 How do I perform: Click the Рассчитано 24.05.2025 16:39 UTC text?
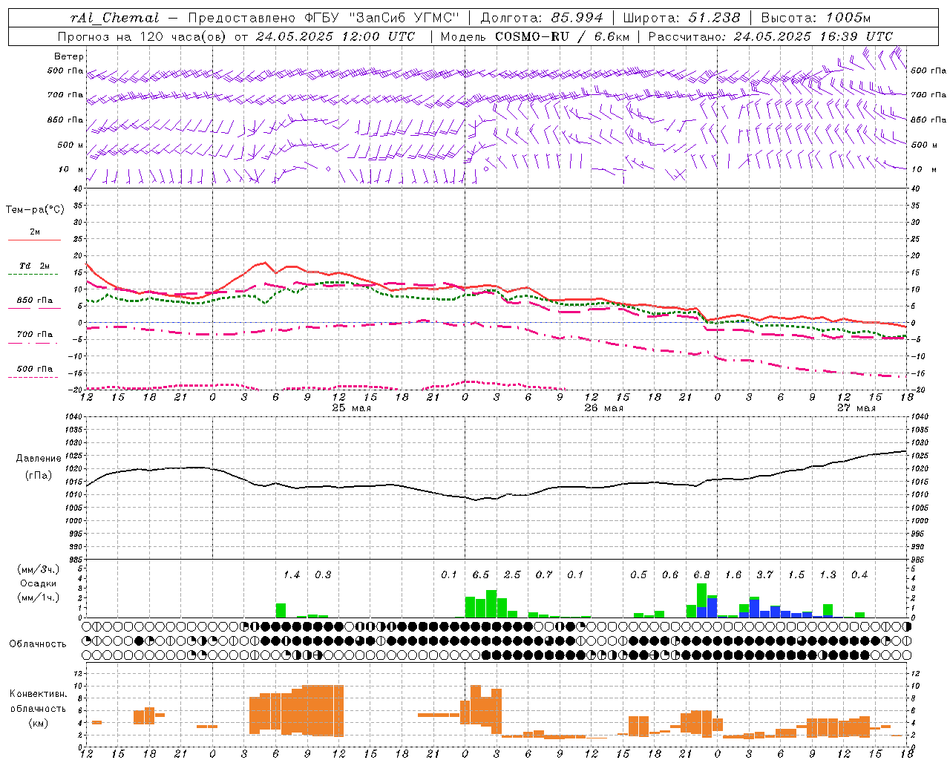[770, 36]
